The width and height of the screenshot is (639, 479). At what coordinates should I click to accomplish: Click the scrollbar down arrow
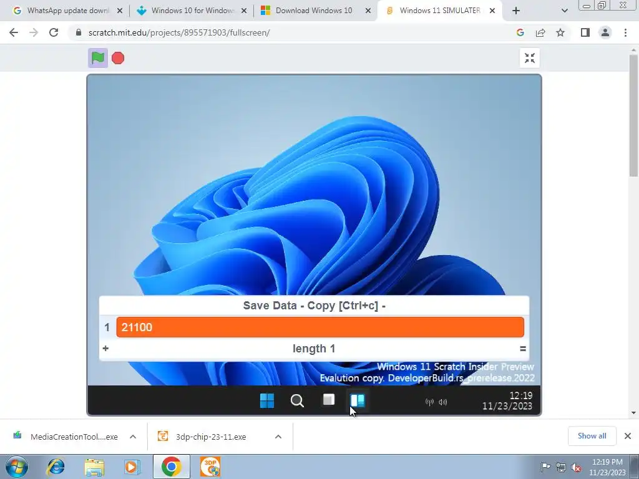click(x=633, y=413)
